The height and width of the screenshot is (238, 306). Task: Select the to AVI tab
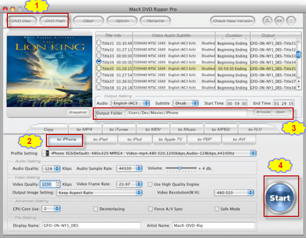point(239,139)
